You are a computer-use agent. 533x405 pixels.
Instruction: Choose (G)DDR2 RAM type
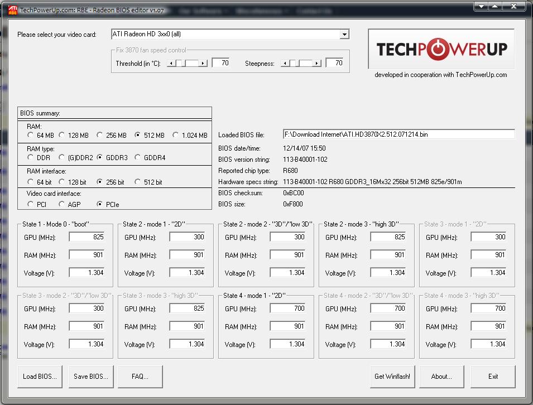tap(61, 157)
